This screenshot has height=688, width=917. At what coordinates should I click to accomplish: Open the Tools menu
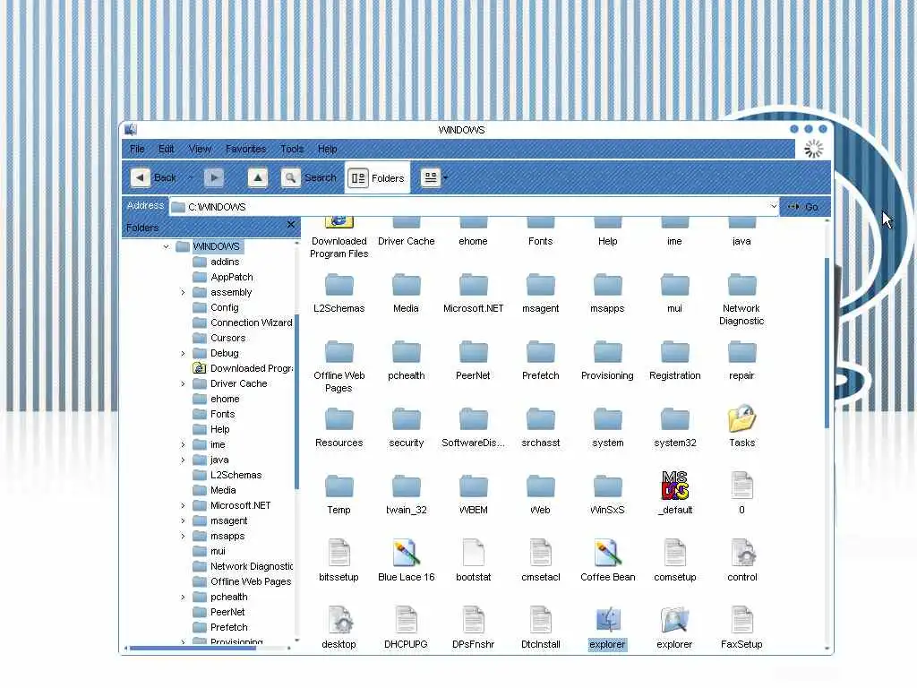[292, 149]
